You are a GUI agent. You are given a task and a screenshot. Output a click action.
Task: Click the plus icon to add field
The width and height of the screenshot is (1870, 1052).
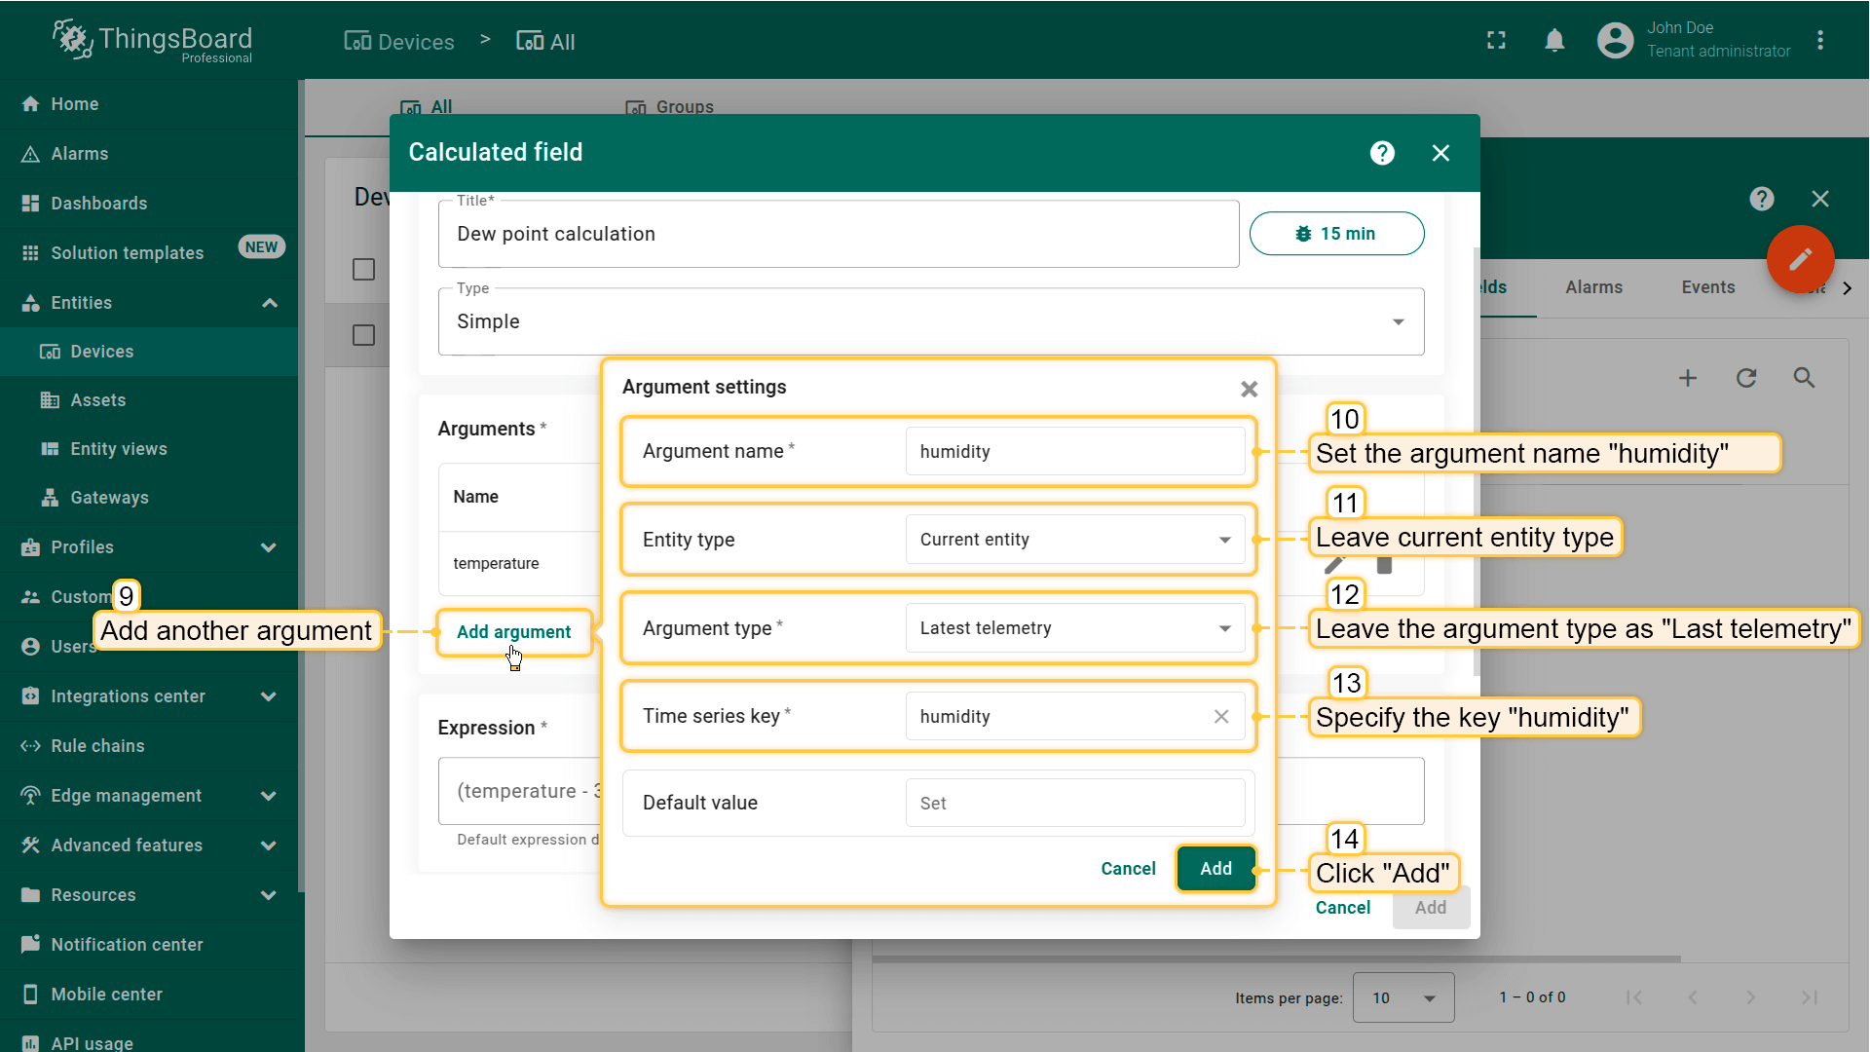1688,378
